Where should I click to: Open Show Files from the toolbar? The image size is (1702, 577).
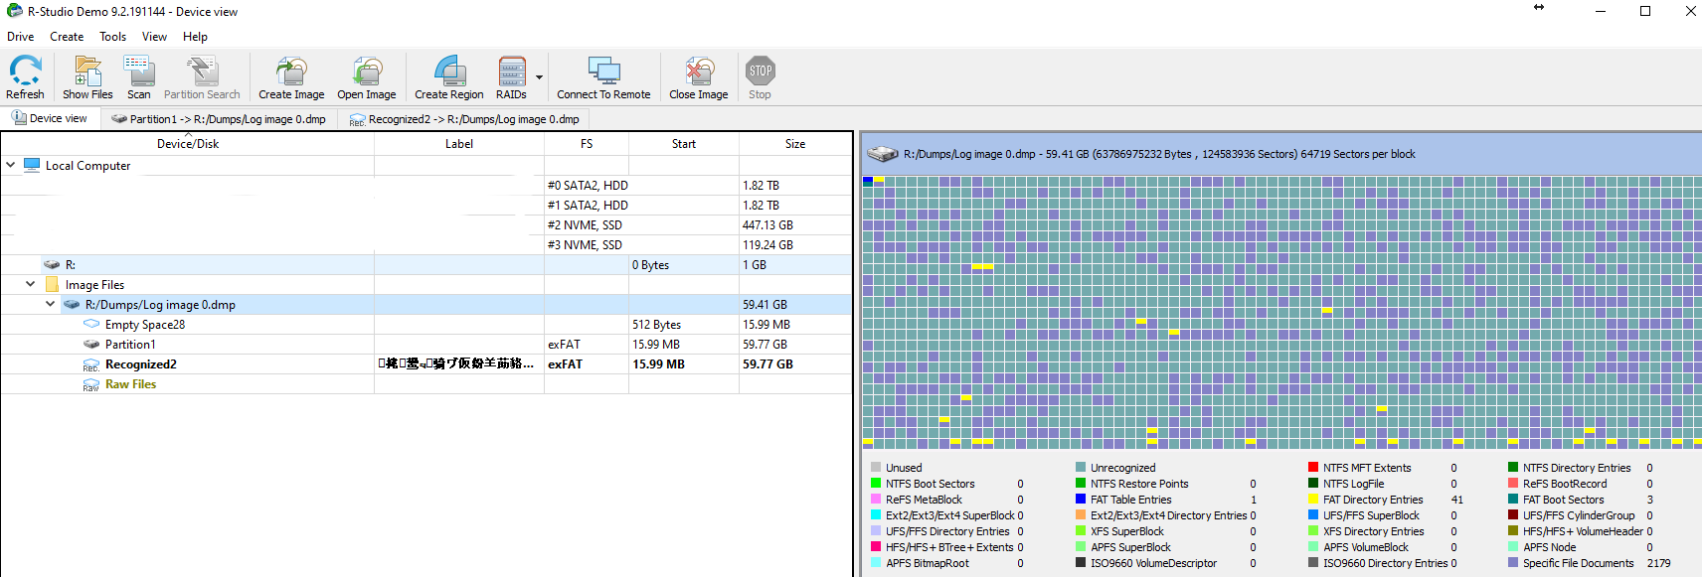(87, 76)
